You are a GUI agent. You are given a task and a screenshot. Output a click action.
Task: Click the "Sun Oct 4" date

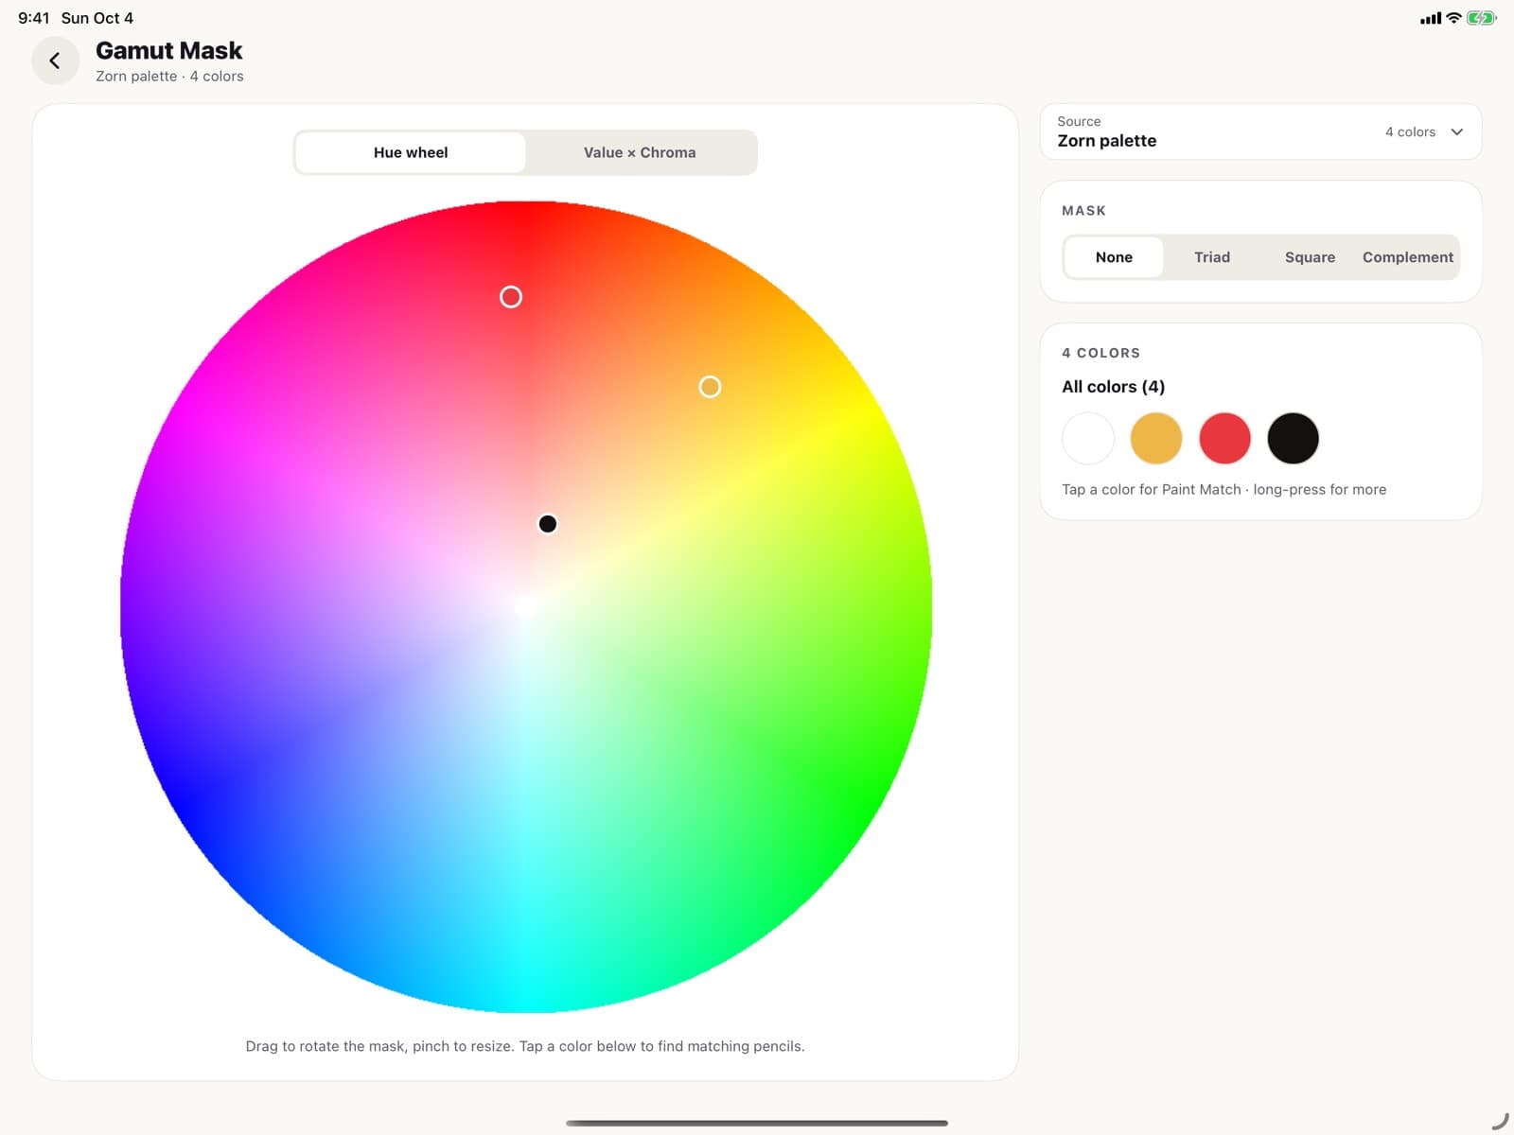97,18
